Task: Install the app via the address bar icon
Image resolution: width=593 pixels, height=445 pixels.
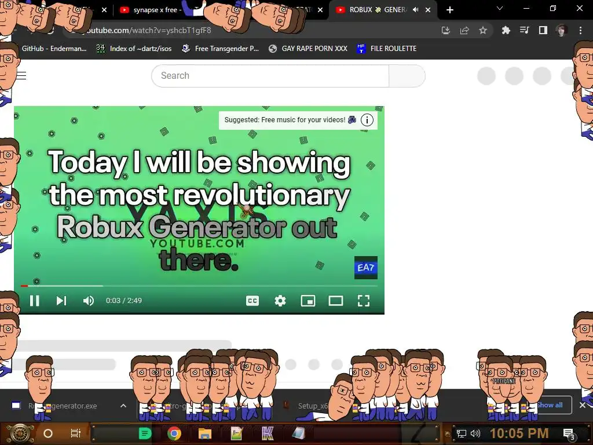Action: pyautogui.click(x=446, y=30)
